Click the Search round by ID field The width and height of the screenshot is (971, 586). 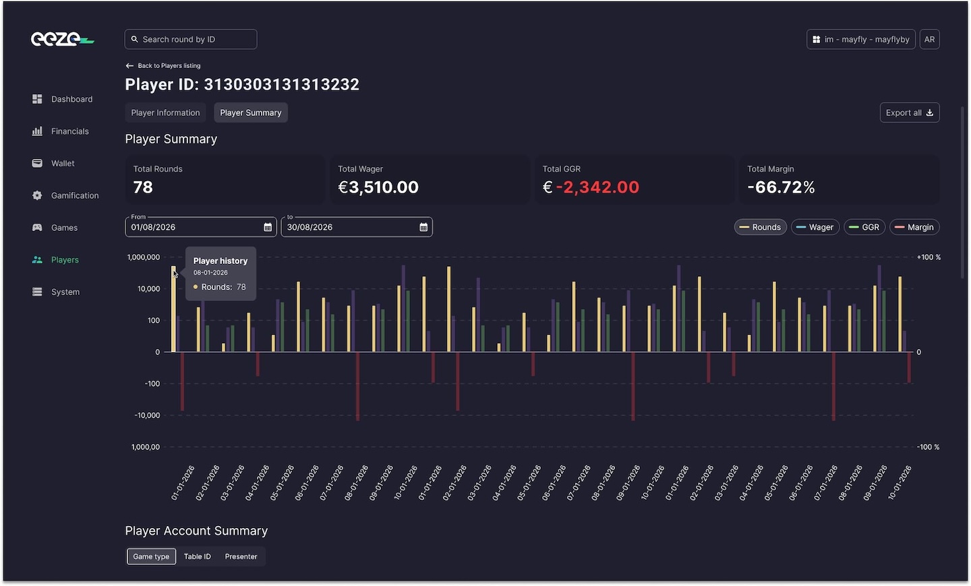(x=190, y=39)
